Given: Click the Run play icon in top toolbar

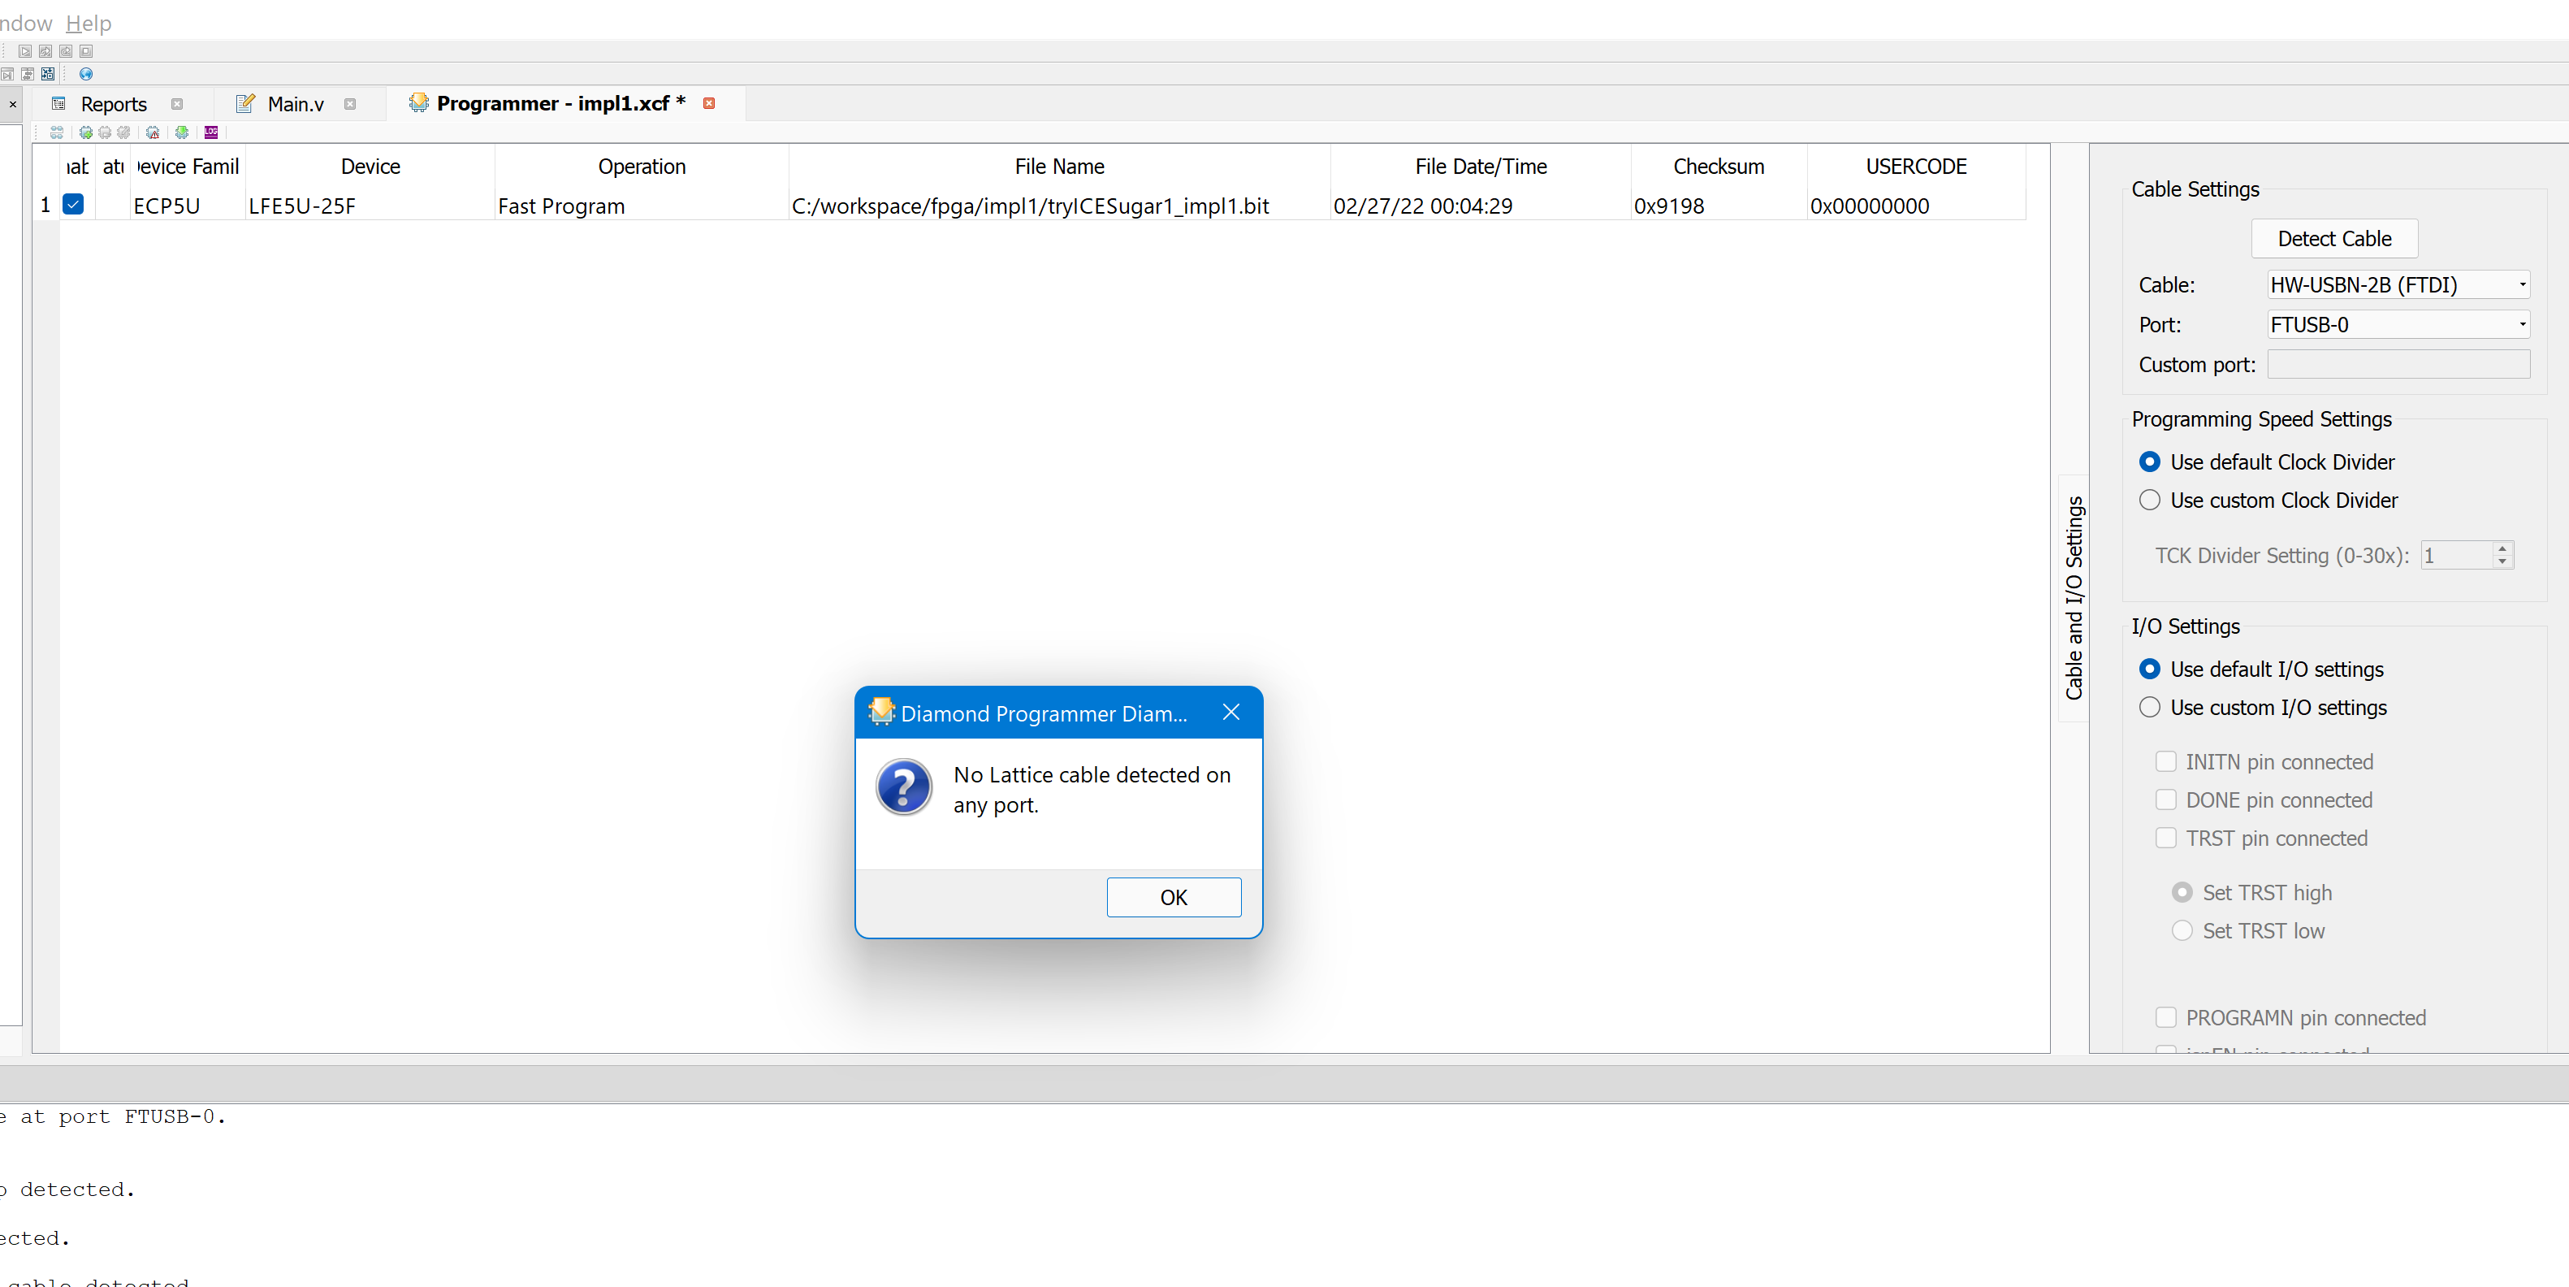Looking at the screenshot, I should (x=25, y=51).
